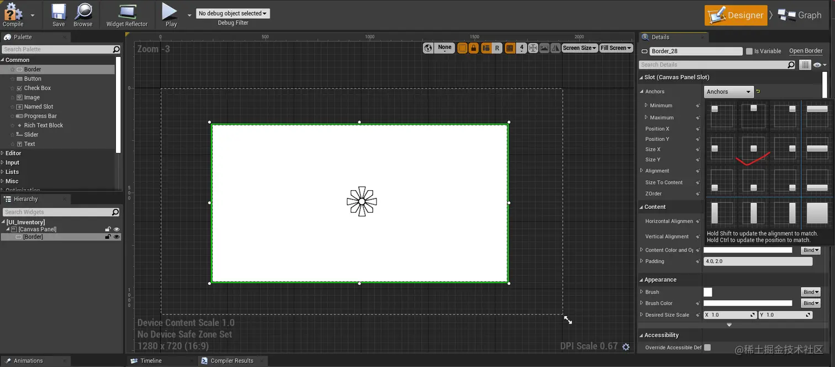Image resolution: width=835 pixels, height=367 pixels.
Task: Click the DPI scale settings gear
Action: point(626,347)
